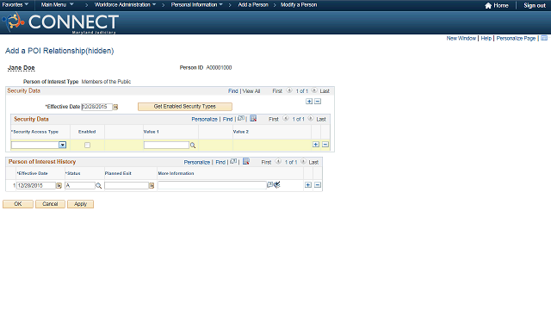
Task: Focus the Status field containing A
Action: click(x=80, y=185)
